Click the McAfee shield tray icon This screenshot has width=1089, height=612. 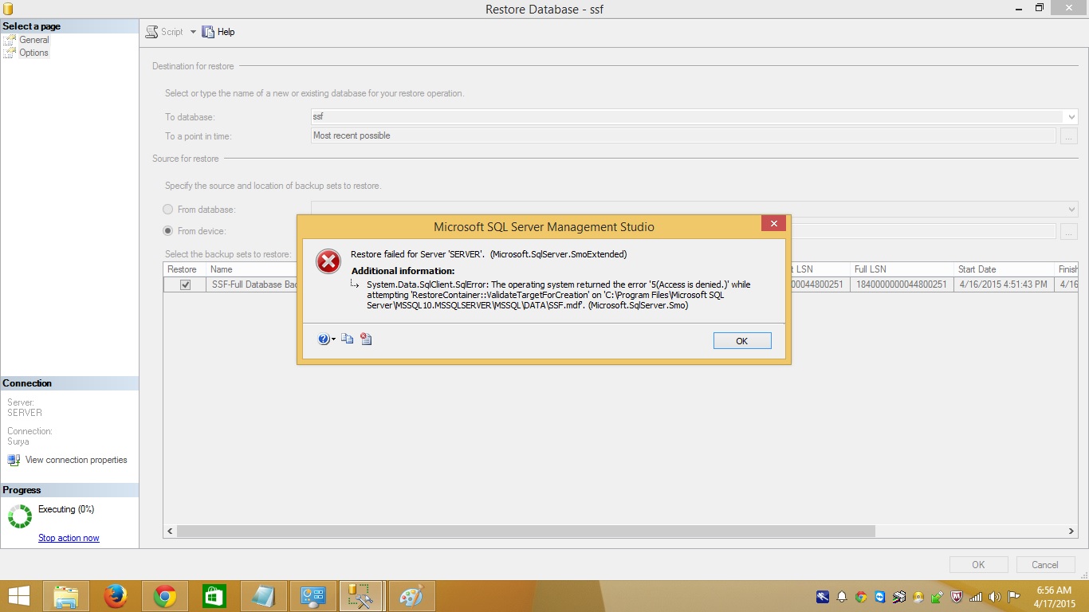pyautogui.click(x=957, y=597)
